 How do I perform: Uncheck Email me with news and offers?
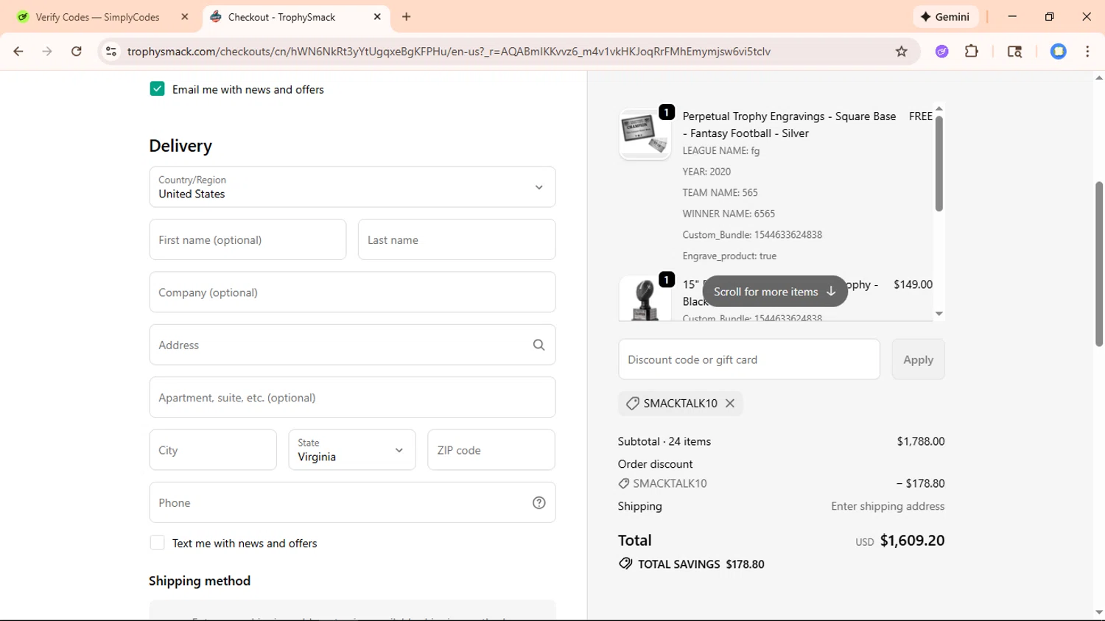point(157,89)
